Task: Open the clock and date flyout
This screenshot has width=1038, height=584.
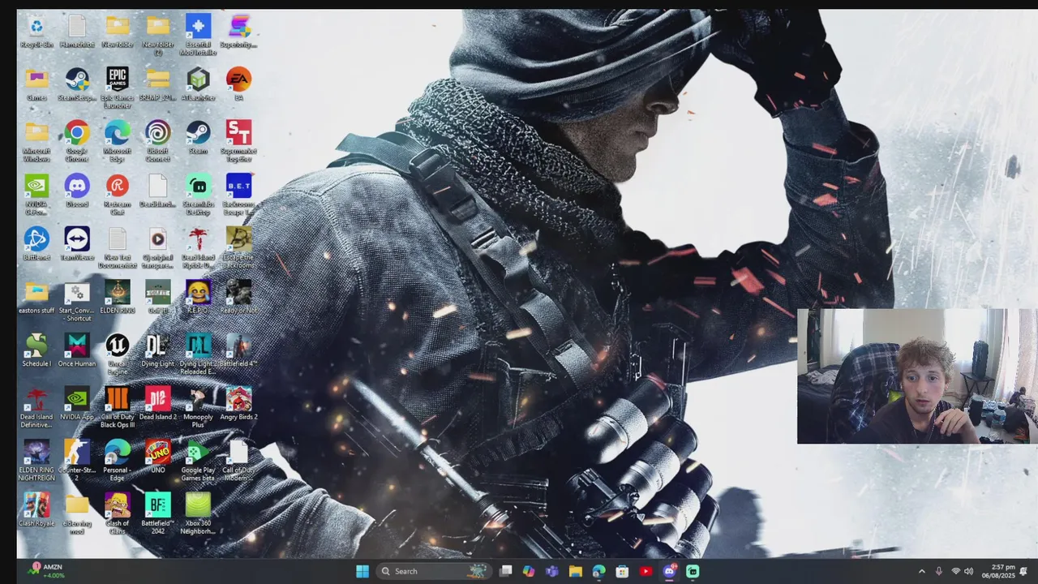Action: tap(997, 571)
